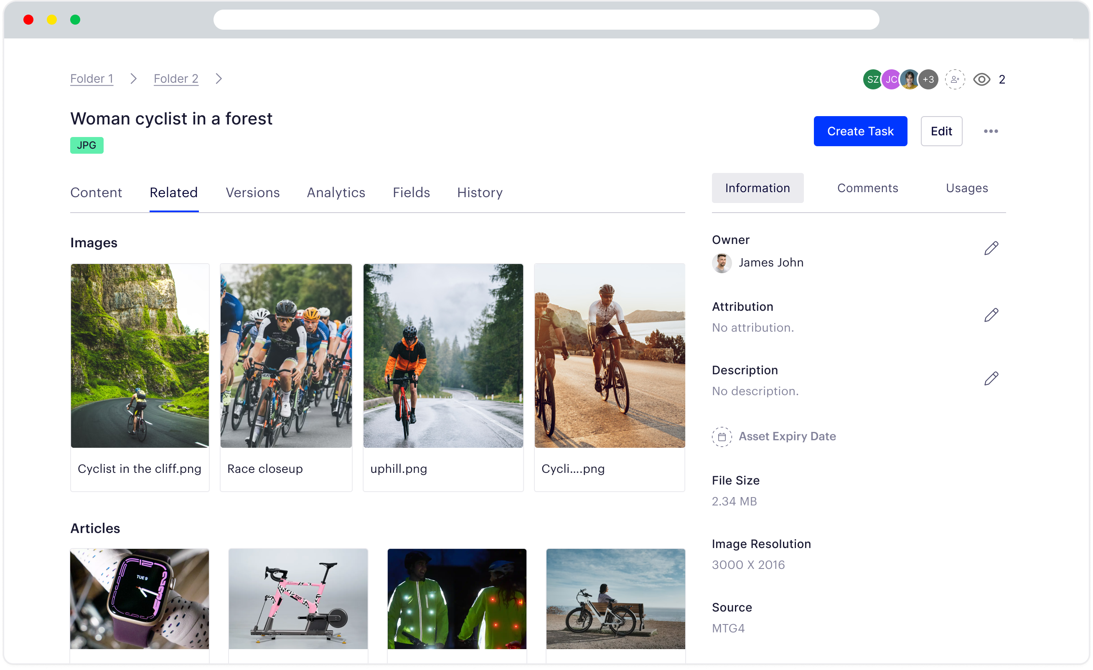This screenshot has width=1093, height=670.
Task: Click the green maximize window button
Action: (x=75, y=20)
